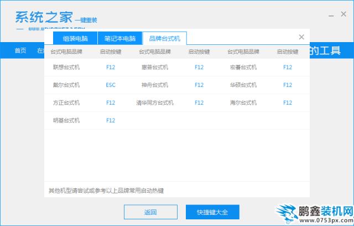The image size is (354, 226).
Task: Click the 清华同方台式机 entry
Action: tap(155, 102)
